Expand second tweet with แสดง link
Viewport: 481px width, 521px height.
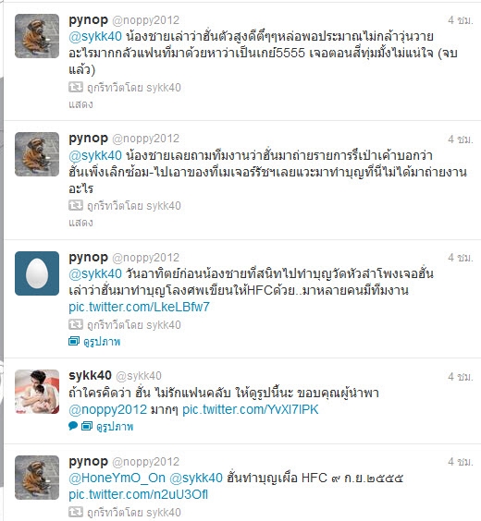tap(80, 223)
